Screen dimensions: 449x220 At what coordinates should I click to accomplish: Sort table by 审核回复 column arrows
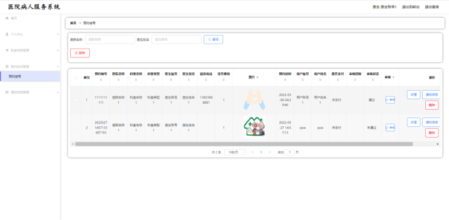click(x=355, y=80)
